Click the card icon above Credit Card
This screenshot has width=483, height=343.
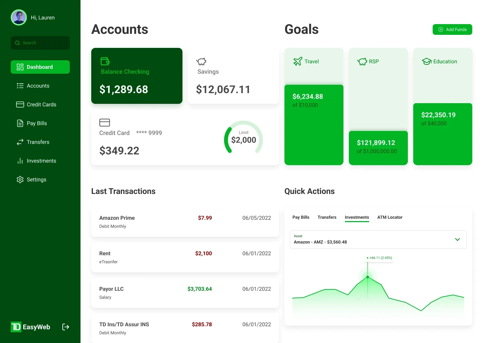pos(105,123)
